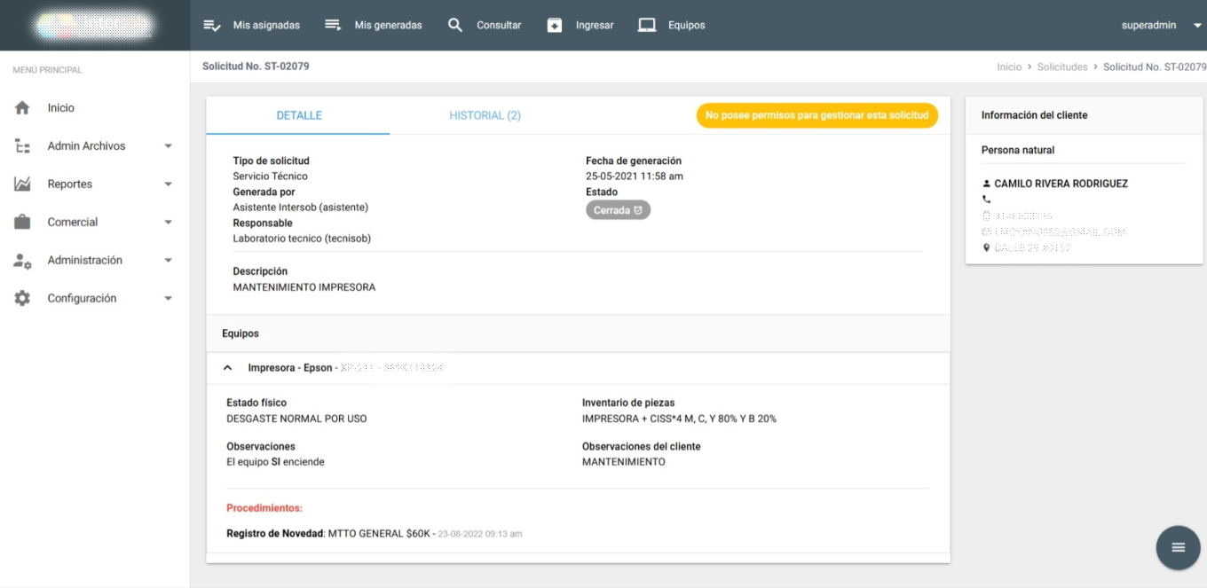Click the Admin Archivos tree icon
The height and width of the screenshot is (588, 1207).
[x=22, y=145]
